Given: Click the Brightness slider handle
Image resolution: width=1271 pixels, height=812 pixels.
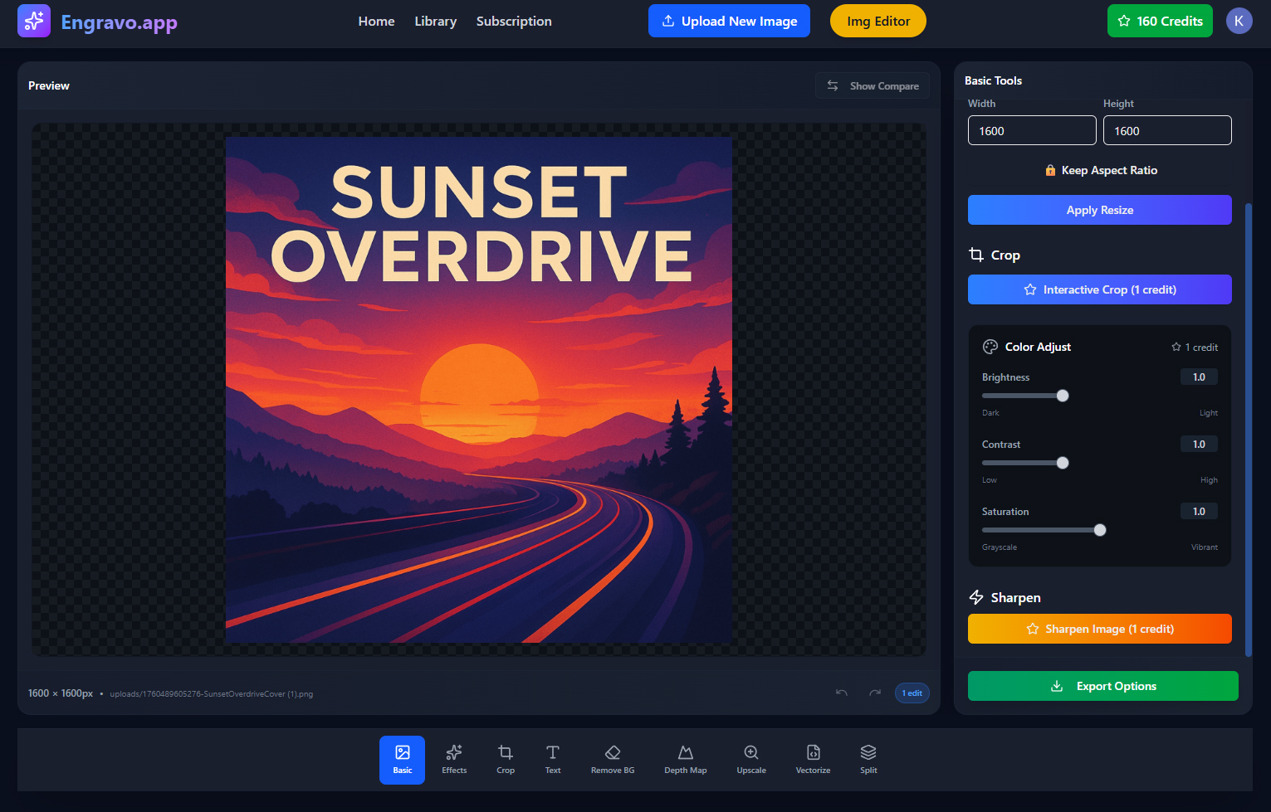Looking at the screenshot, I should coord(1063,396).
